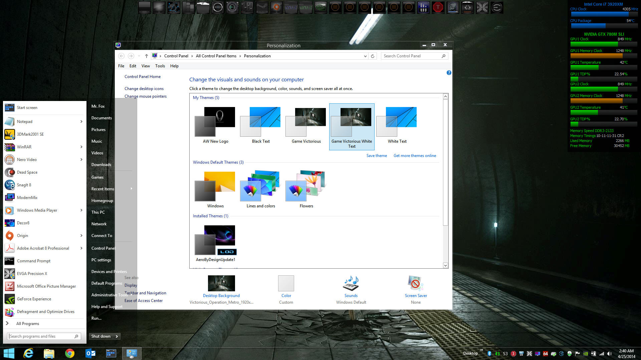The height and width of the screenshot is (360, 641).
Task: Open the Tools menu
Action: tap(160, 66)
